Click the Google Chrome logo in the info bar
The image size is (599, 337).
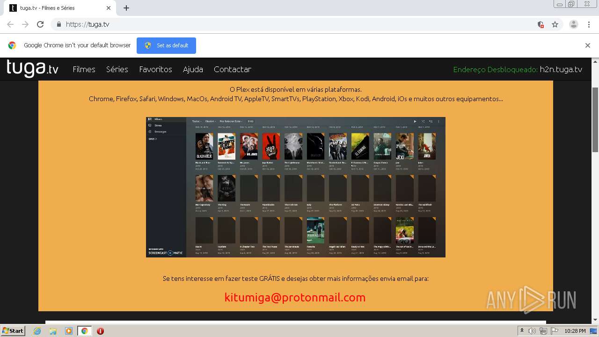(12, 45)
